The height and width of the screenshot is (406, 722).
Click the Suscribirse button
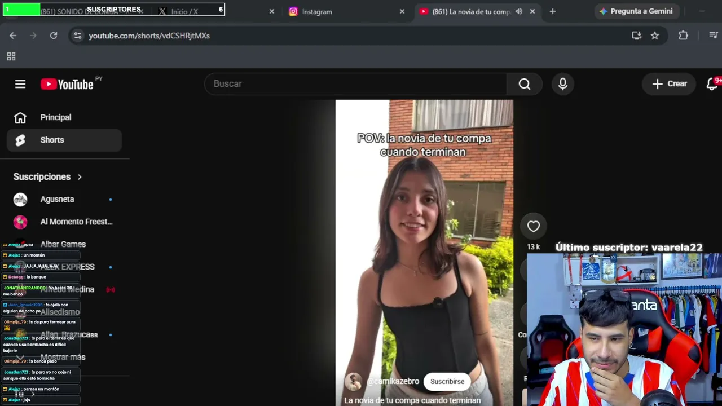[x=447, y=382]
